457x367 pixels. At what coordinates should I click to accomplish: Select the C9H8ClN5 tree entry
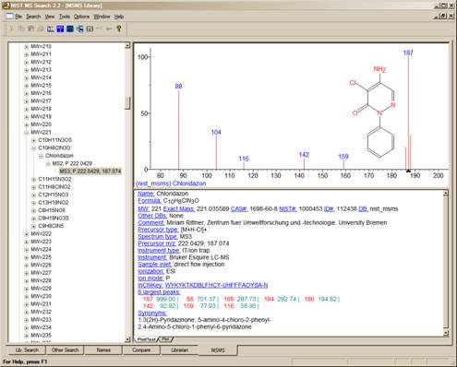tap(51, 226)
